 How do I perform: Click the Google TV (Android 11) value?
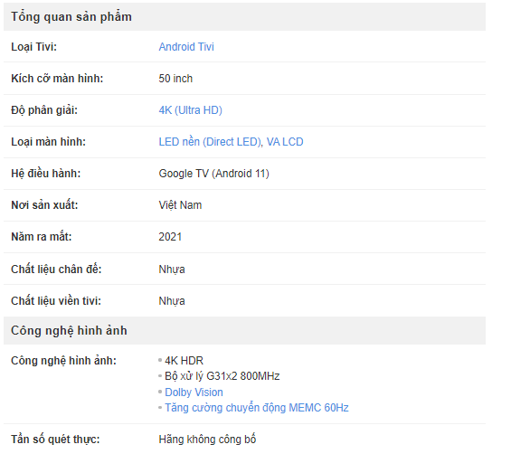tap(213, 174)
